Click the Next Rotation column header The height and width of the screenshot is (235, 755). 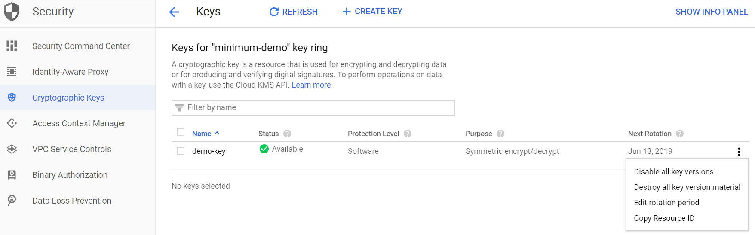coord(650,134)
